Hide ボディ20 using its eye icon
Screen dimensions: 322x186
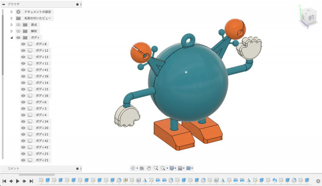pos(23,128)
